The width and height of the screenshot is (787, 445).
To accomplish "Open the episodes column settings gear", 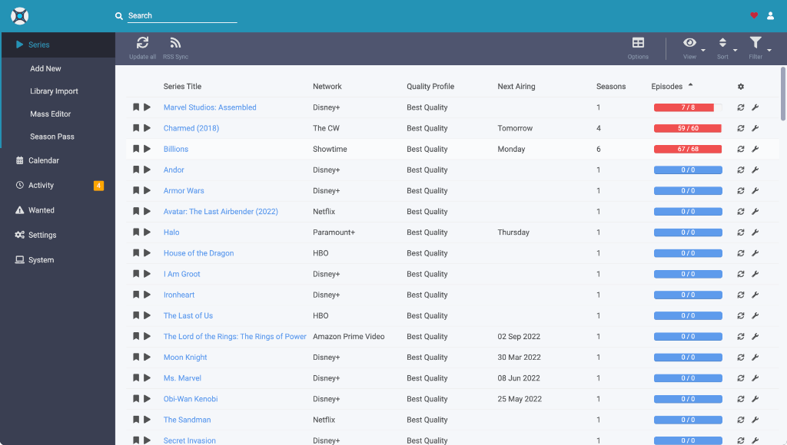I will pyautogui.click(x=740, y=87).
